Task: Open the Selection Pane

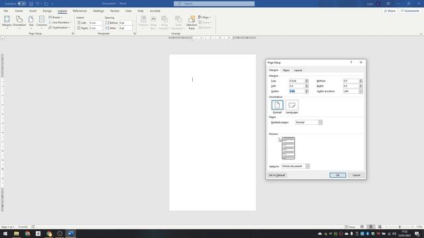Action: pyautogui.click(x=191, y=22)
